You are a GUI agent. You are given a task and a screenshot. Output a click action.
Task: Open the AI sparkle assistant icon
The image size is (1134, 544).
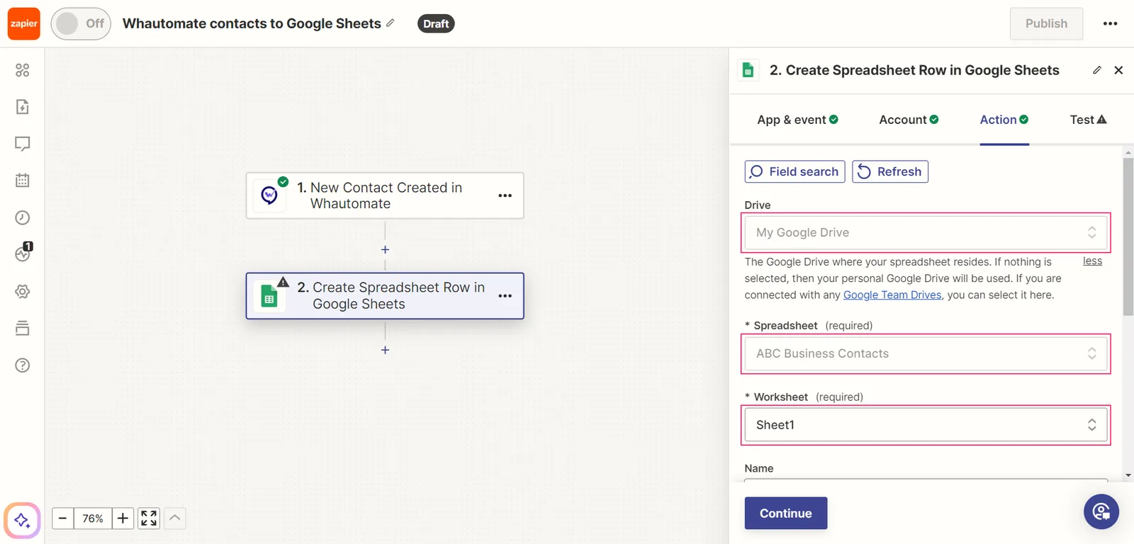(x=22, y=521)
